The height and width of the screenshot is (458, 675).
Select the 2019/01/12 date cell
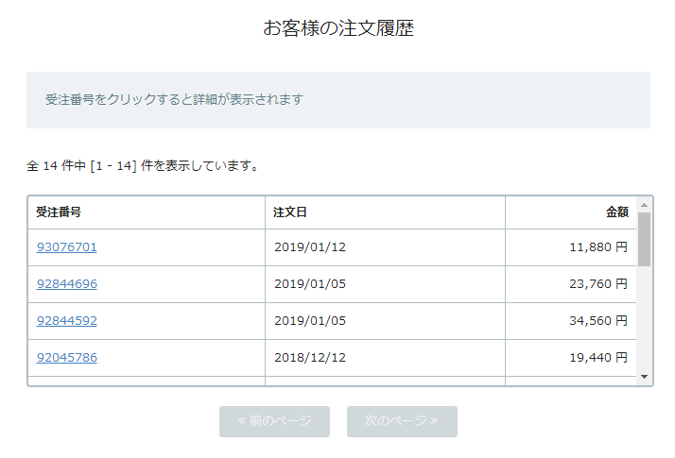(310, 247)
